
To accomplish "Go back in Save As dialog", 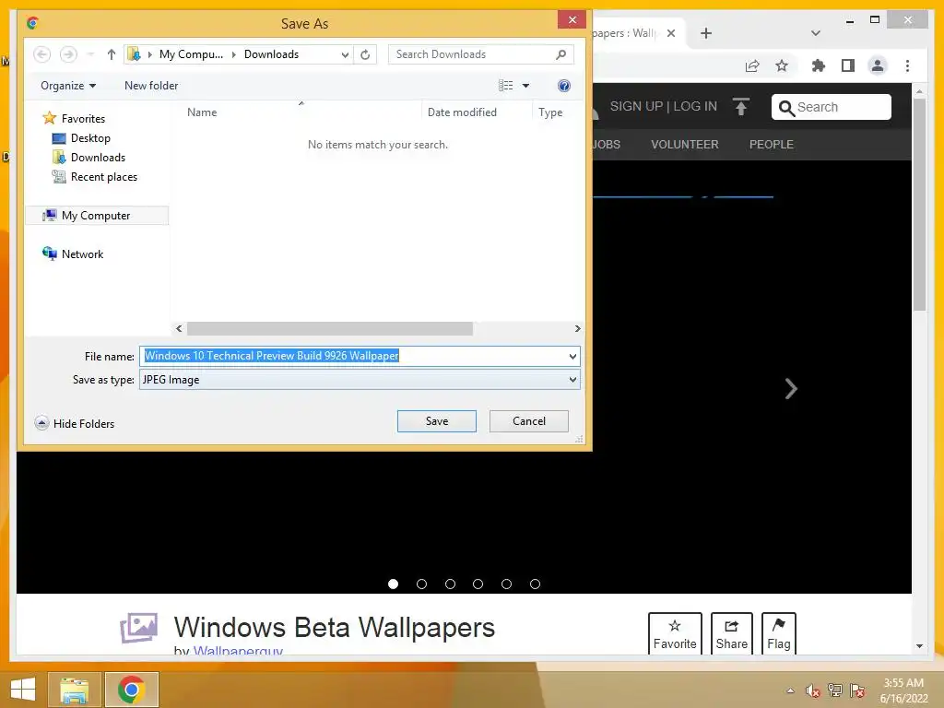I will pyautogui.click(x=41, y=54).
